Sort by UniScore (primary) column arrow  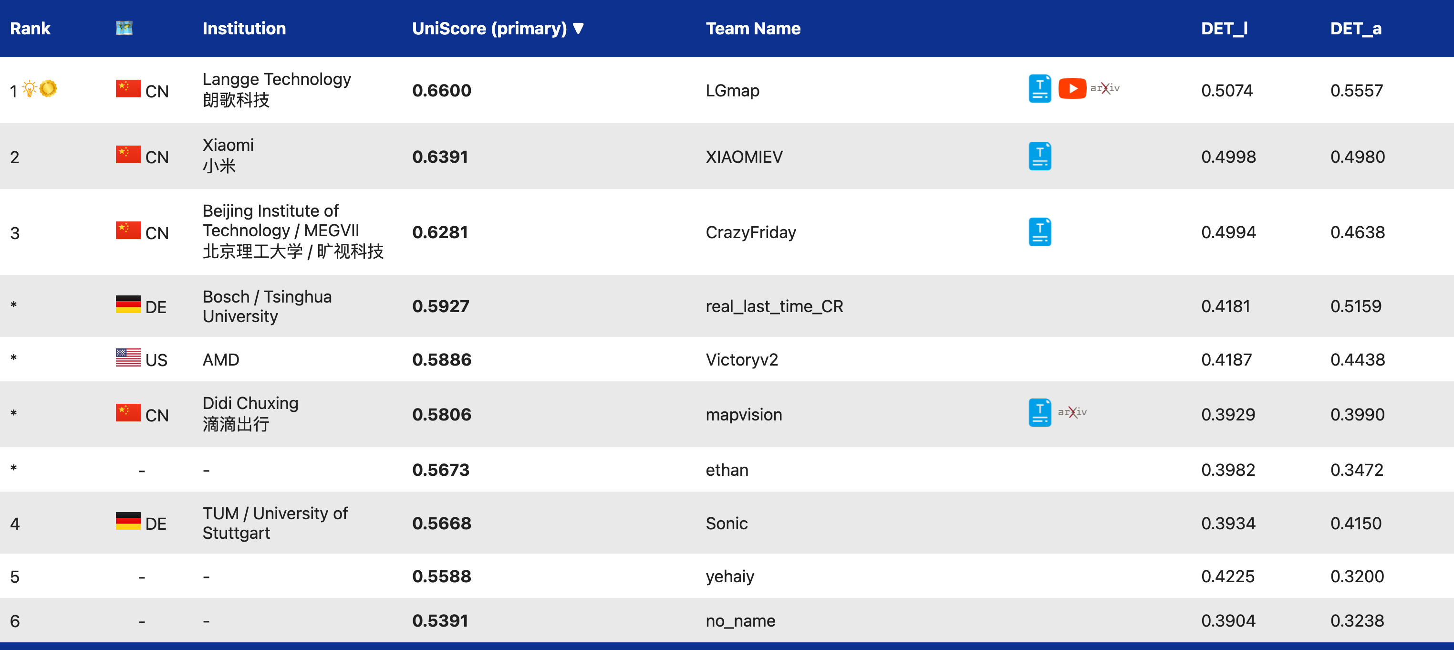(x=578, y=28)
